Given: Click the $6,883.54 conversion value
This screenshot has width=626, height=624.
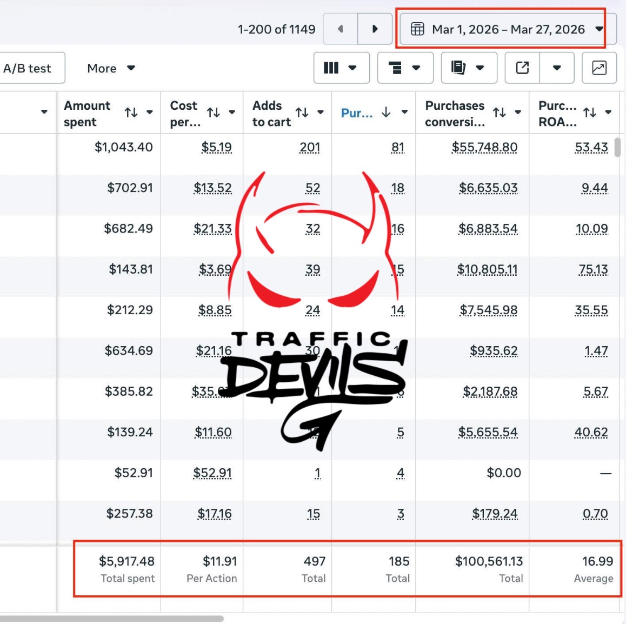Looking at the screenshot, I should pyautogui.click(x=488, y=229).
